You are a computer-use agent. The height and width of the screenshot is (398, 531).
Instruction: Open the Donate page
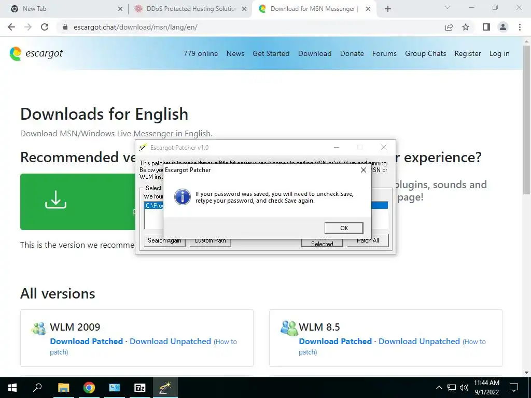pyautogui.click(x=352, y=53)
